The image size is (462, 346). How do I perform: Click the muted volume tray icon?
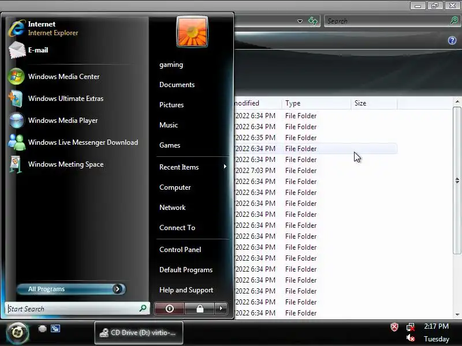click(411, 339)
